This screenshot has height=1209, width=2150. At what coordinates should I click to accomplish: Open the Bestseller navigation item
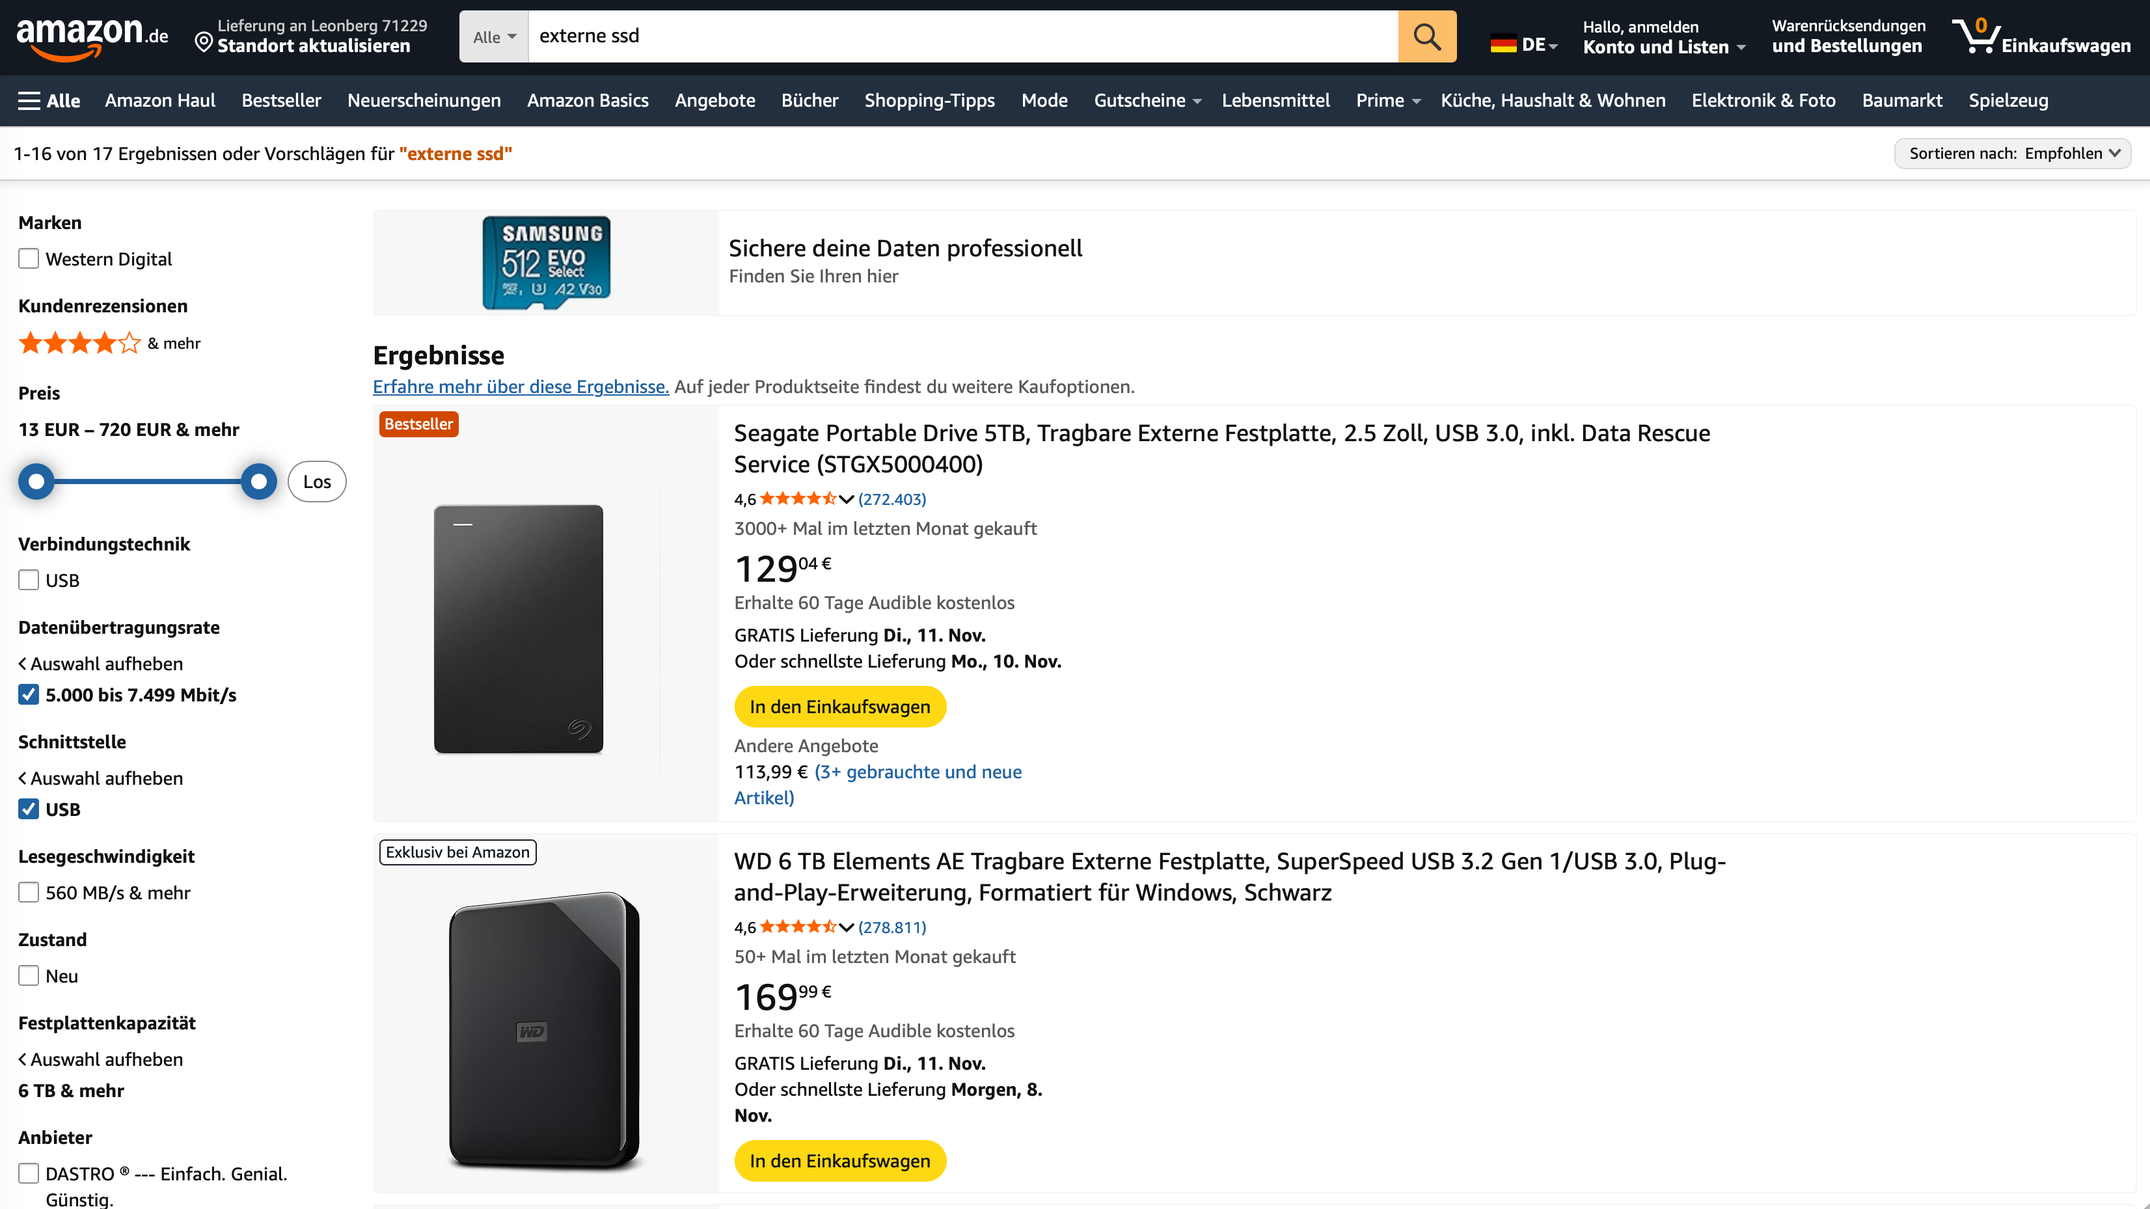coord(281,101)
